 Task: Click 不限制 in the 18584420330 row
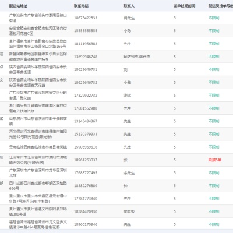pos(214,211)
